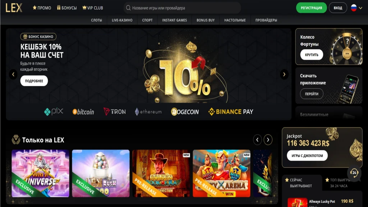Screen dimensions: 368x207
Task: Click the LEX logo
Action: click(x=14, y=8)
